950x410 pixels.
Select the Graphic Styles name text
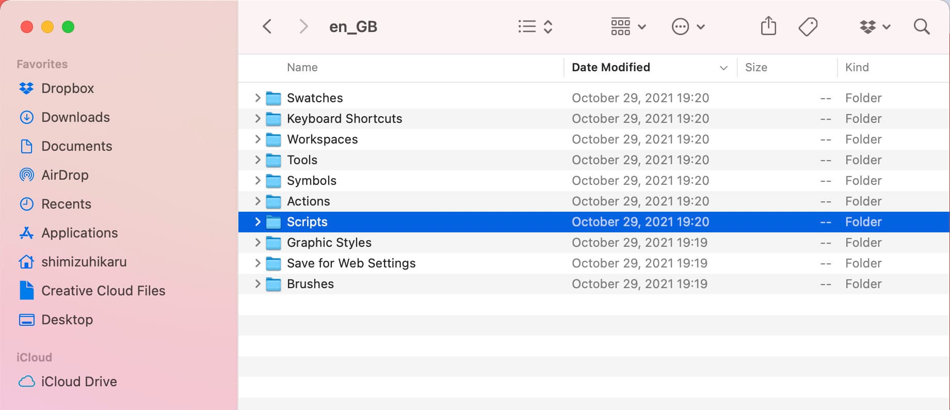(329, 242)
